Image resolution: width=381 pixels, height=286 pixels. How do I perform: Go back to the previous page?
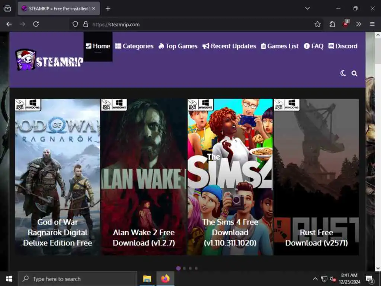click(x=9, y=24)
